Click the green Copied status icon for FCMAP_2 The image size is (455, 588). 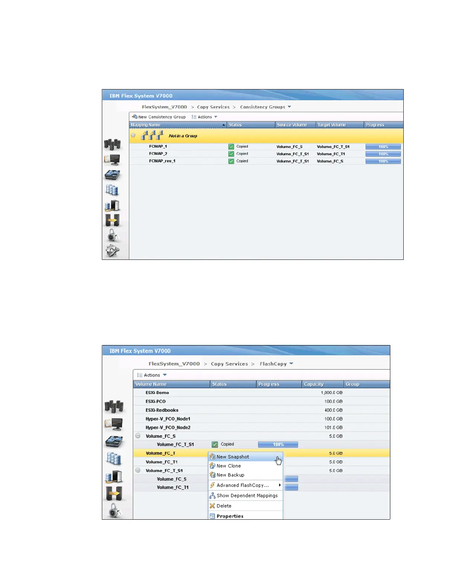231,154
